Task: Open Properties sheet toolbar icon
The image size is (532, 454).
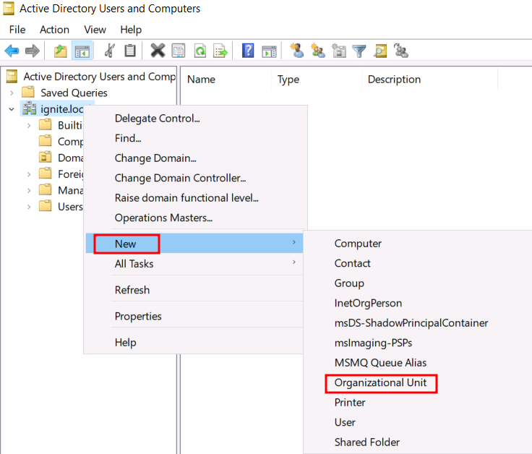Action: point(179,51)
